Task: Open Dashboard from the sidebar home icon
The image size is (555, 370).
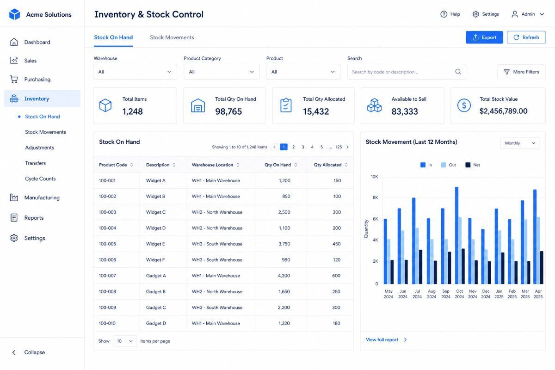Action: pos(14,42)
